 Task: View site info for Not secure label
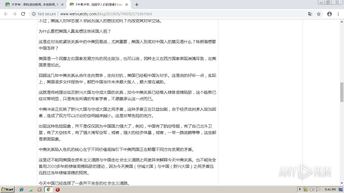click(x=44, y=14)
